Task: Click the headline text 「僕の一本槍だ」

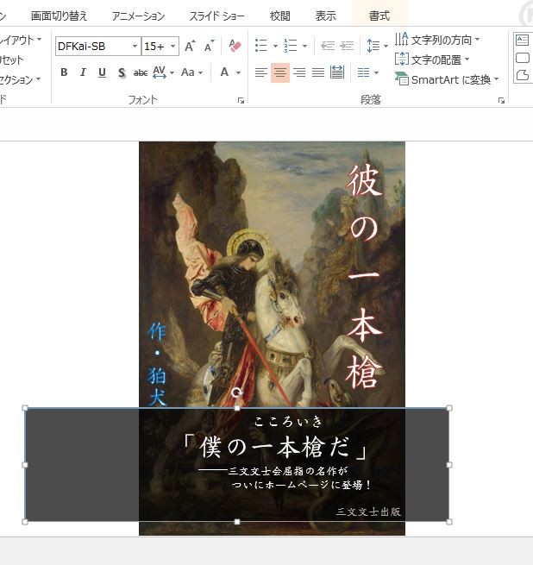Action: tap(275, 447)
